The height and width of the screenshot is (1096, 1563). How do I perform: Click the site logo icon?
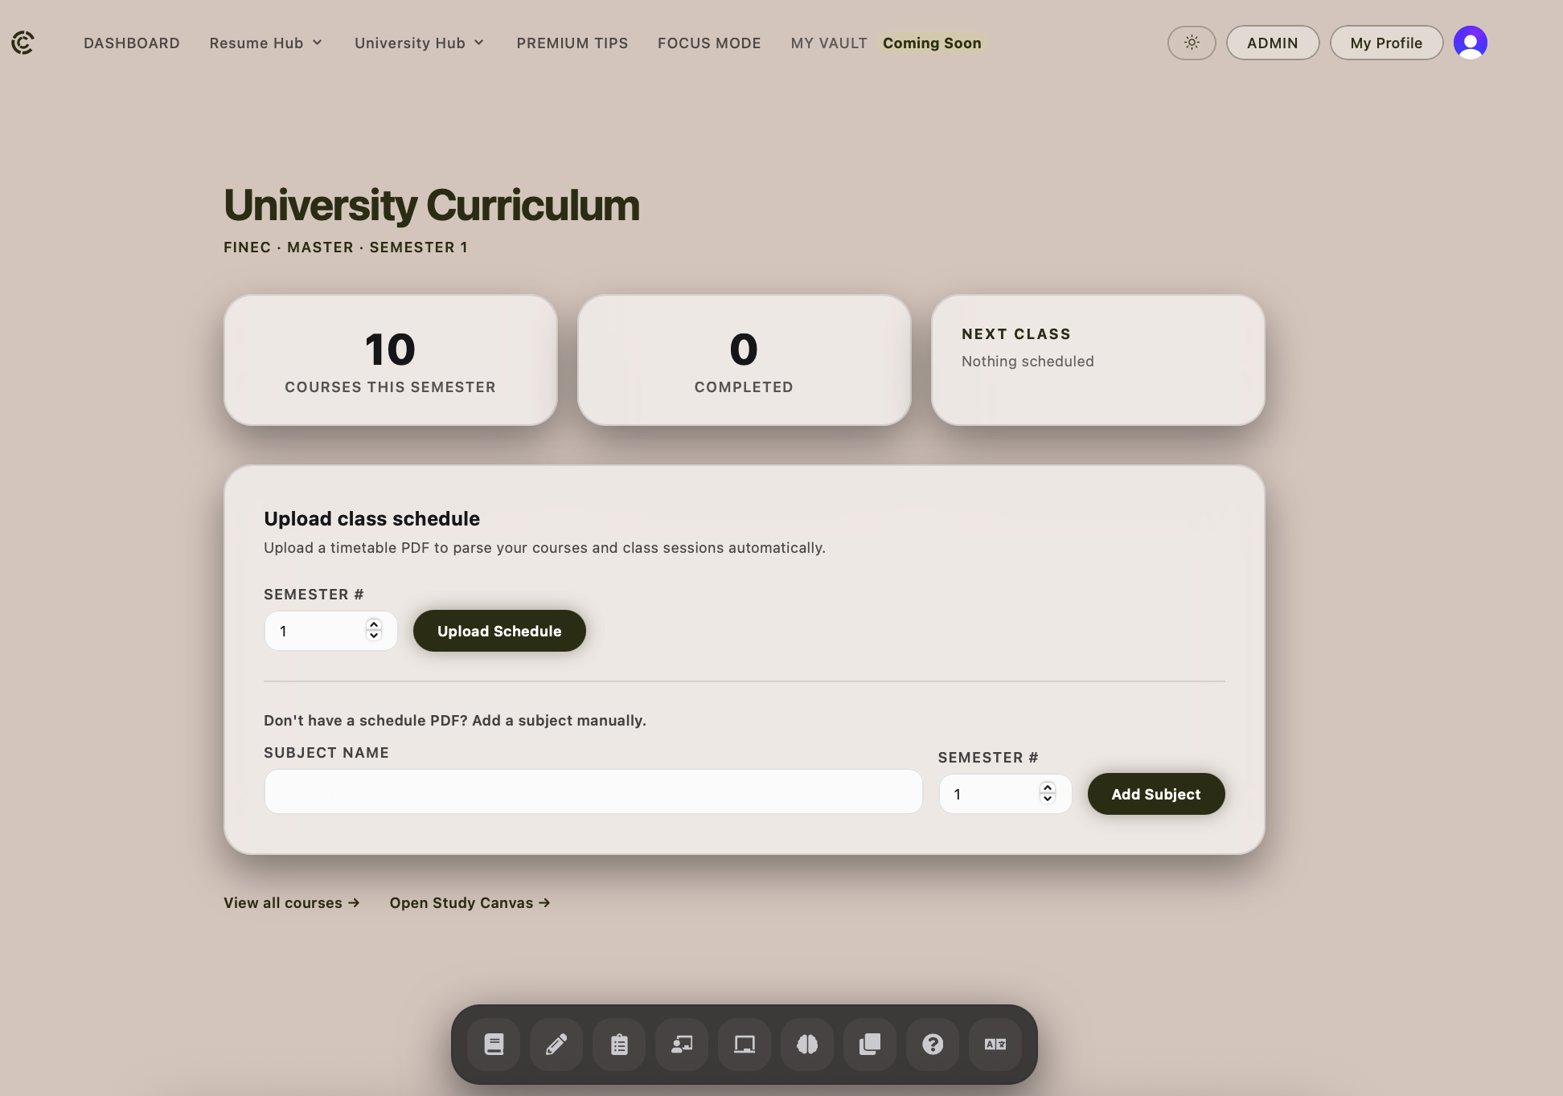coord(23,43)
